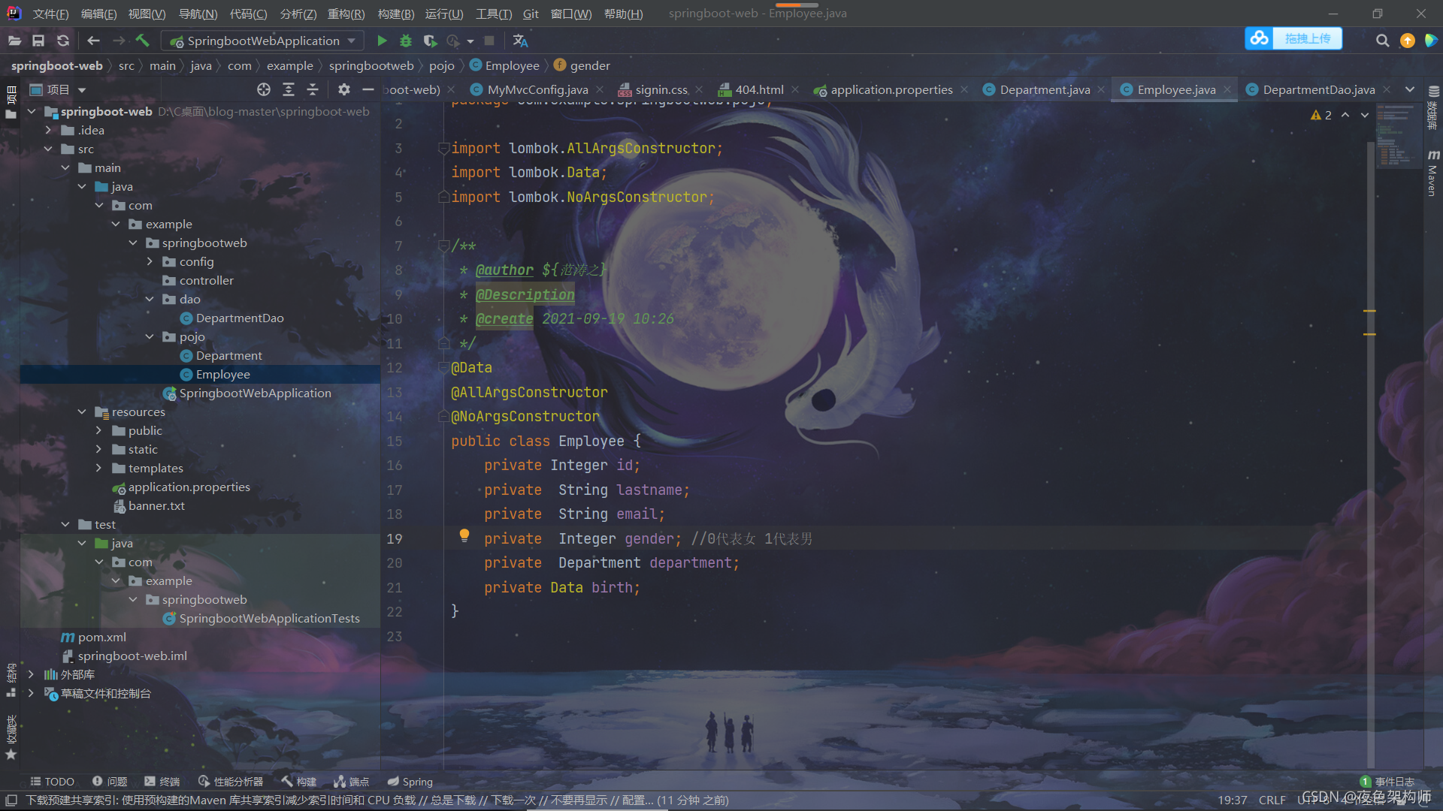Screen dimensions: 1443x811
Task: Collapse all in project tree
Action: click(x=313, y=89)
